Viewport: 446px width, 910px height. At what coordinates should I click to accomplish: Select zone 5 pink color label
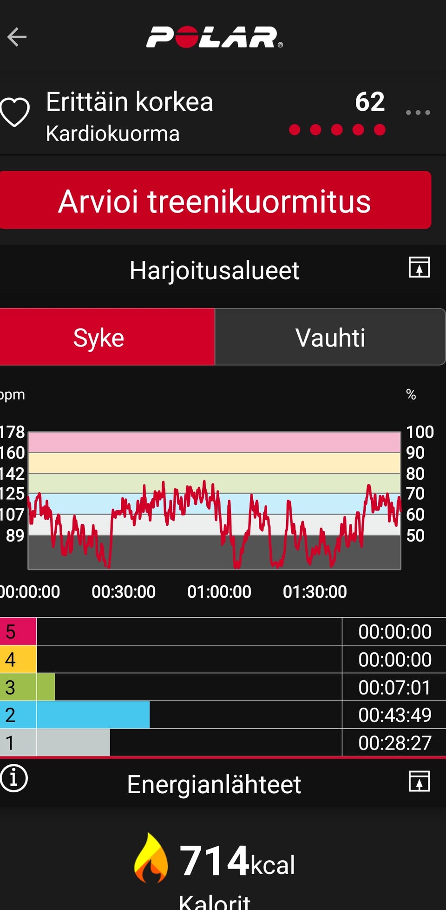pyautogui.click(x=18, y=631)
